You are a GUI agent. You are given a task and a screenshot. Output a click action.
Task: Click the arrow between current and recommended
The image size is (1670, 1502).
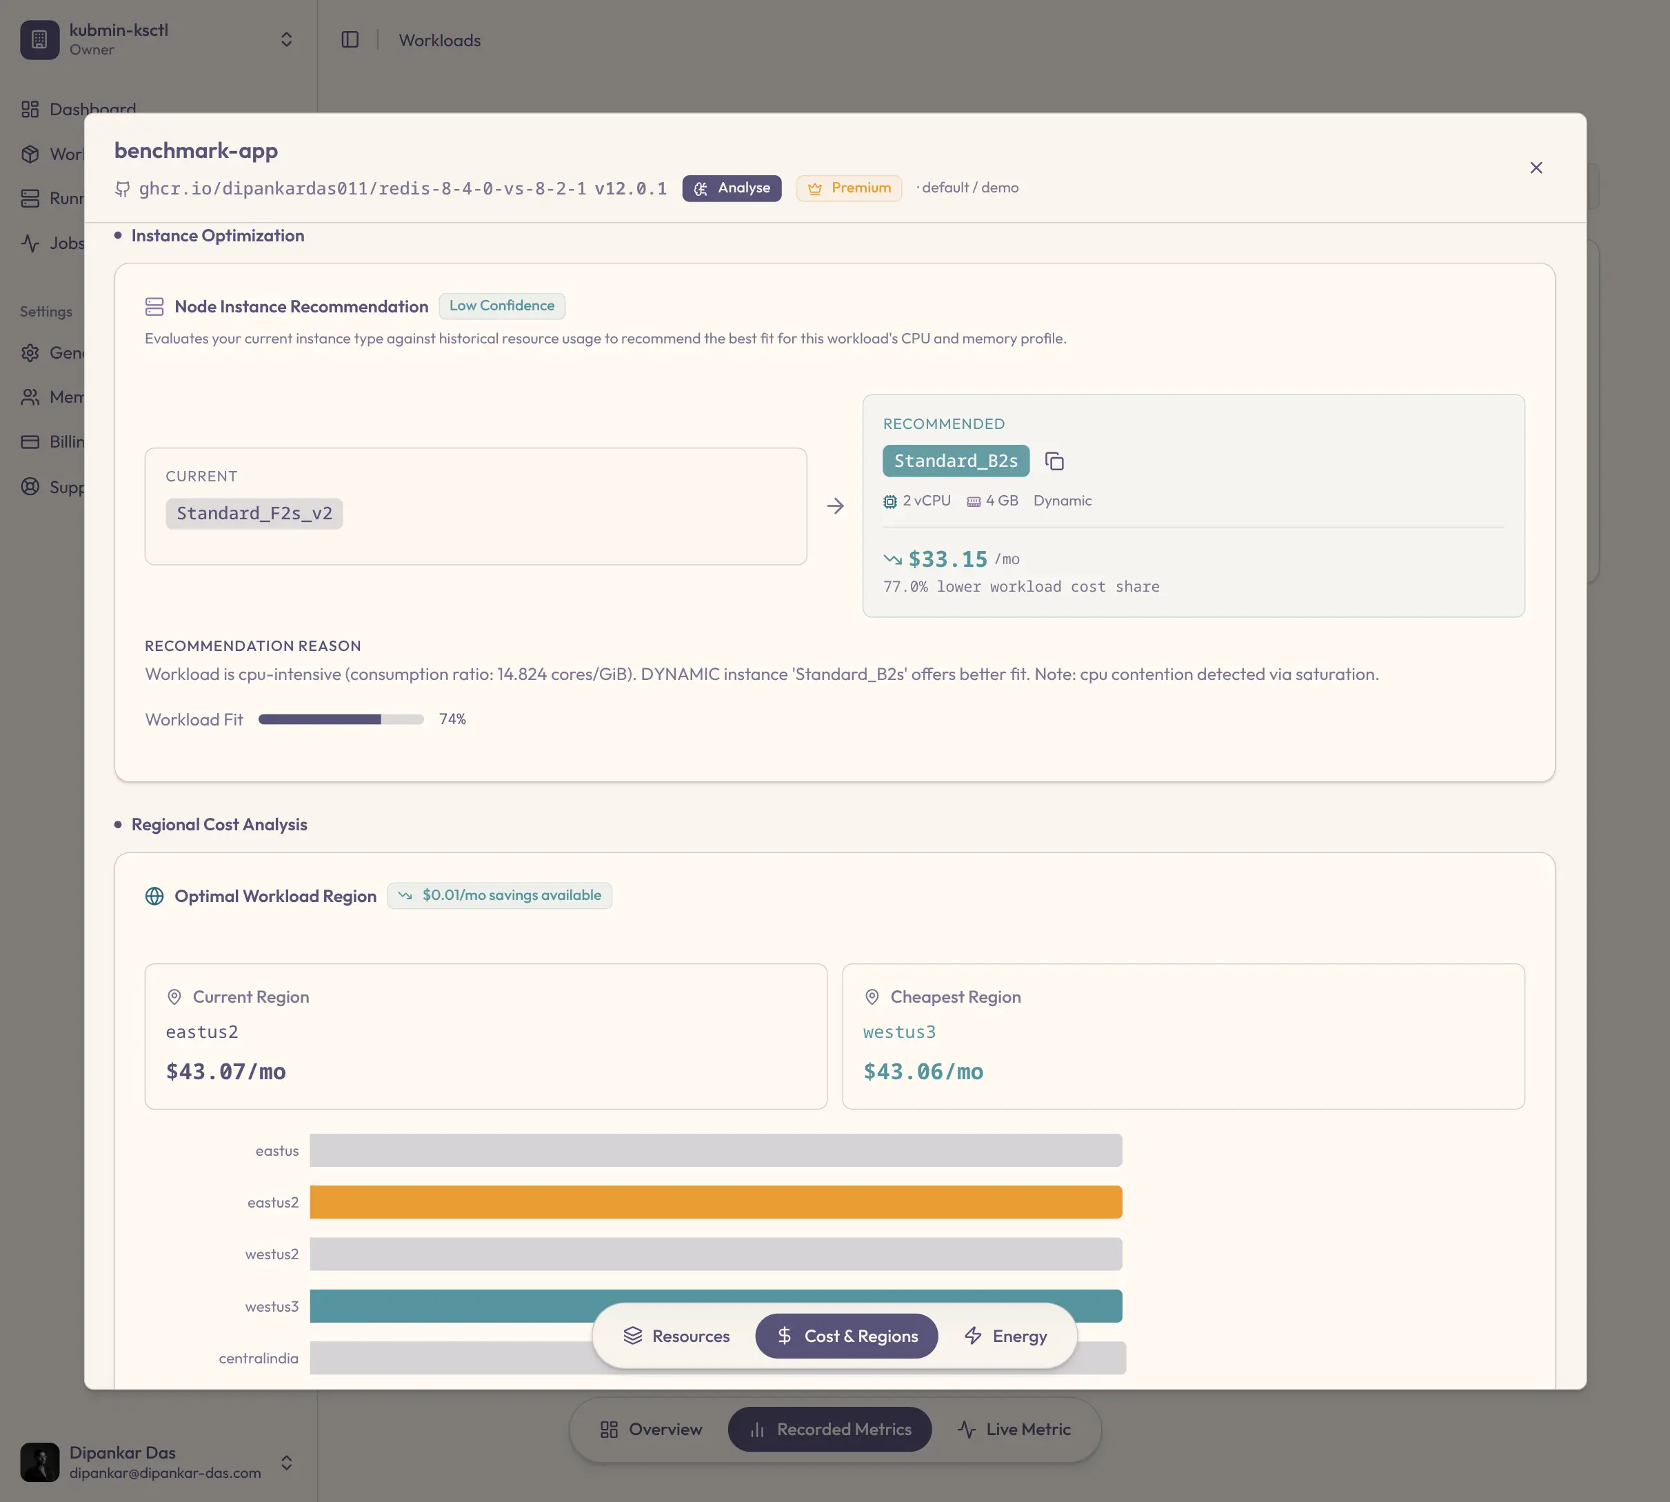[835, 506]
